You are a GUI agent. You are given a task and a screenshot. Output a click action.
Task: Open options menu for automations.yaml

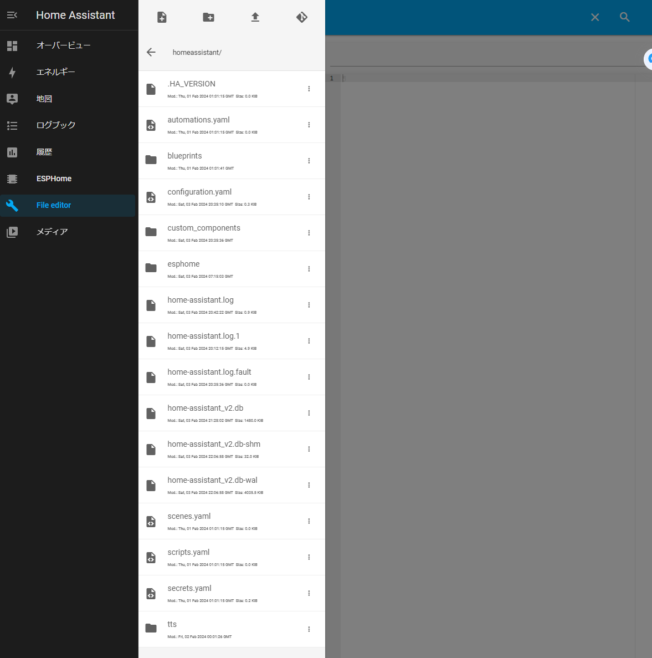click(x=309, y=125)
